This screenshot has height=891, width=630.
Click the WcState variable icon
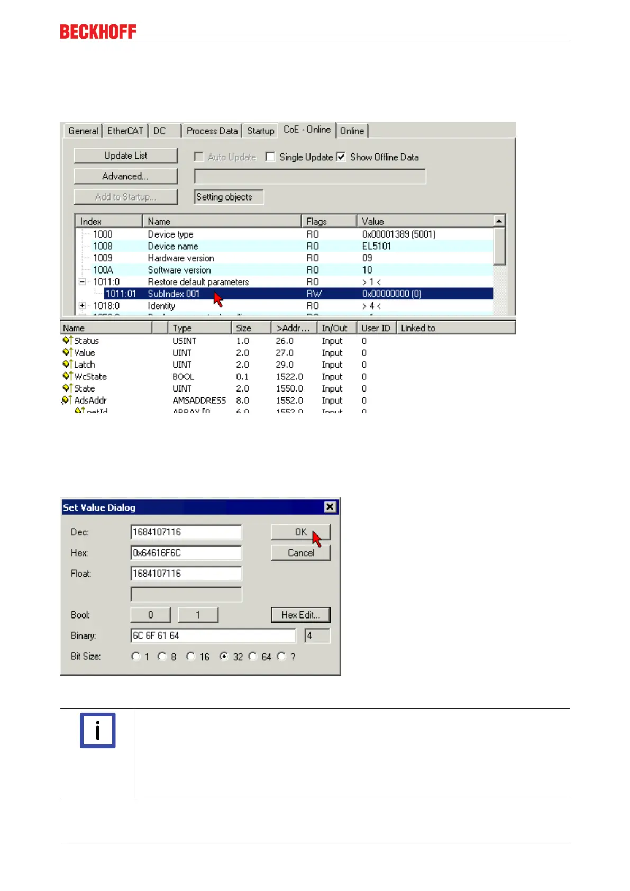tap(67, 376)
